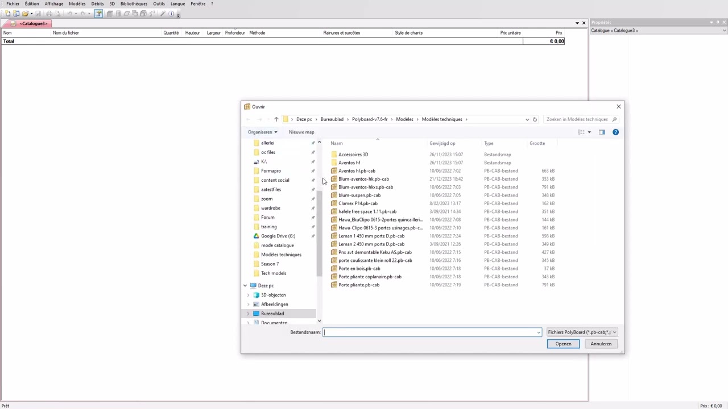Open the Modèles menu
The image size is (728, 409).
pos(77,4)
